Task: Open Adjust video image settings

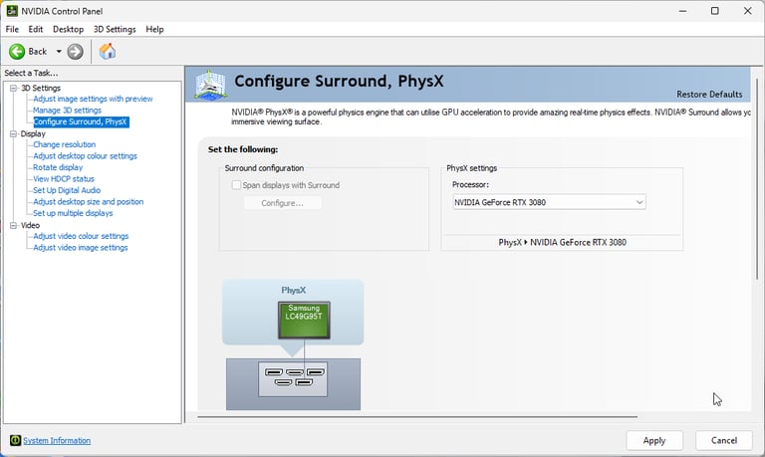Action: [81, 248]
